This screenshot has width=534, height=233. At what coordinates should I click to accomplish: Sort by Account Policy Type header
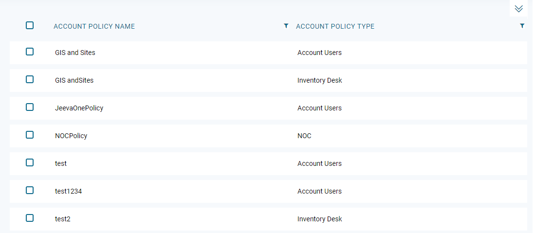pyautogui.click(x=335, y=26)
